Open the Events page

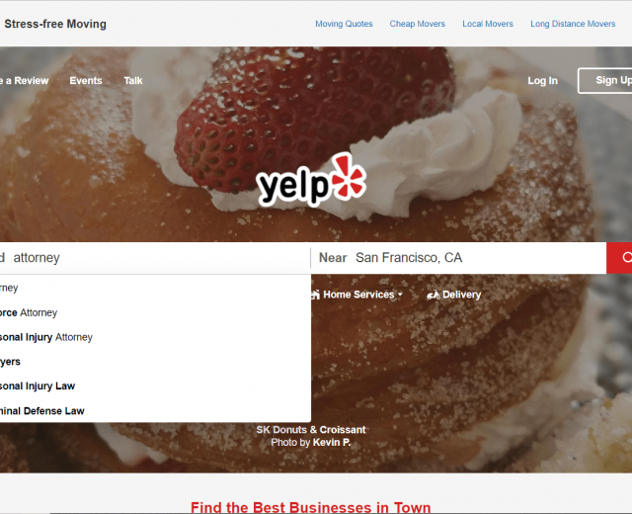pos(86,81)
